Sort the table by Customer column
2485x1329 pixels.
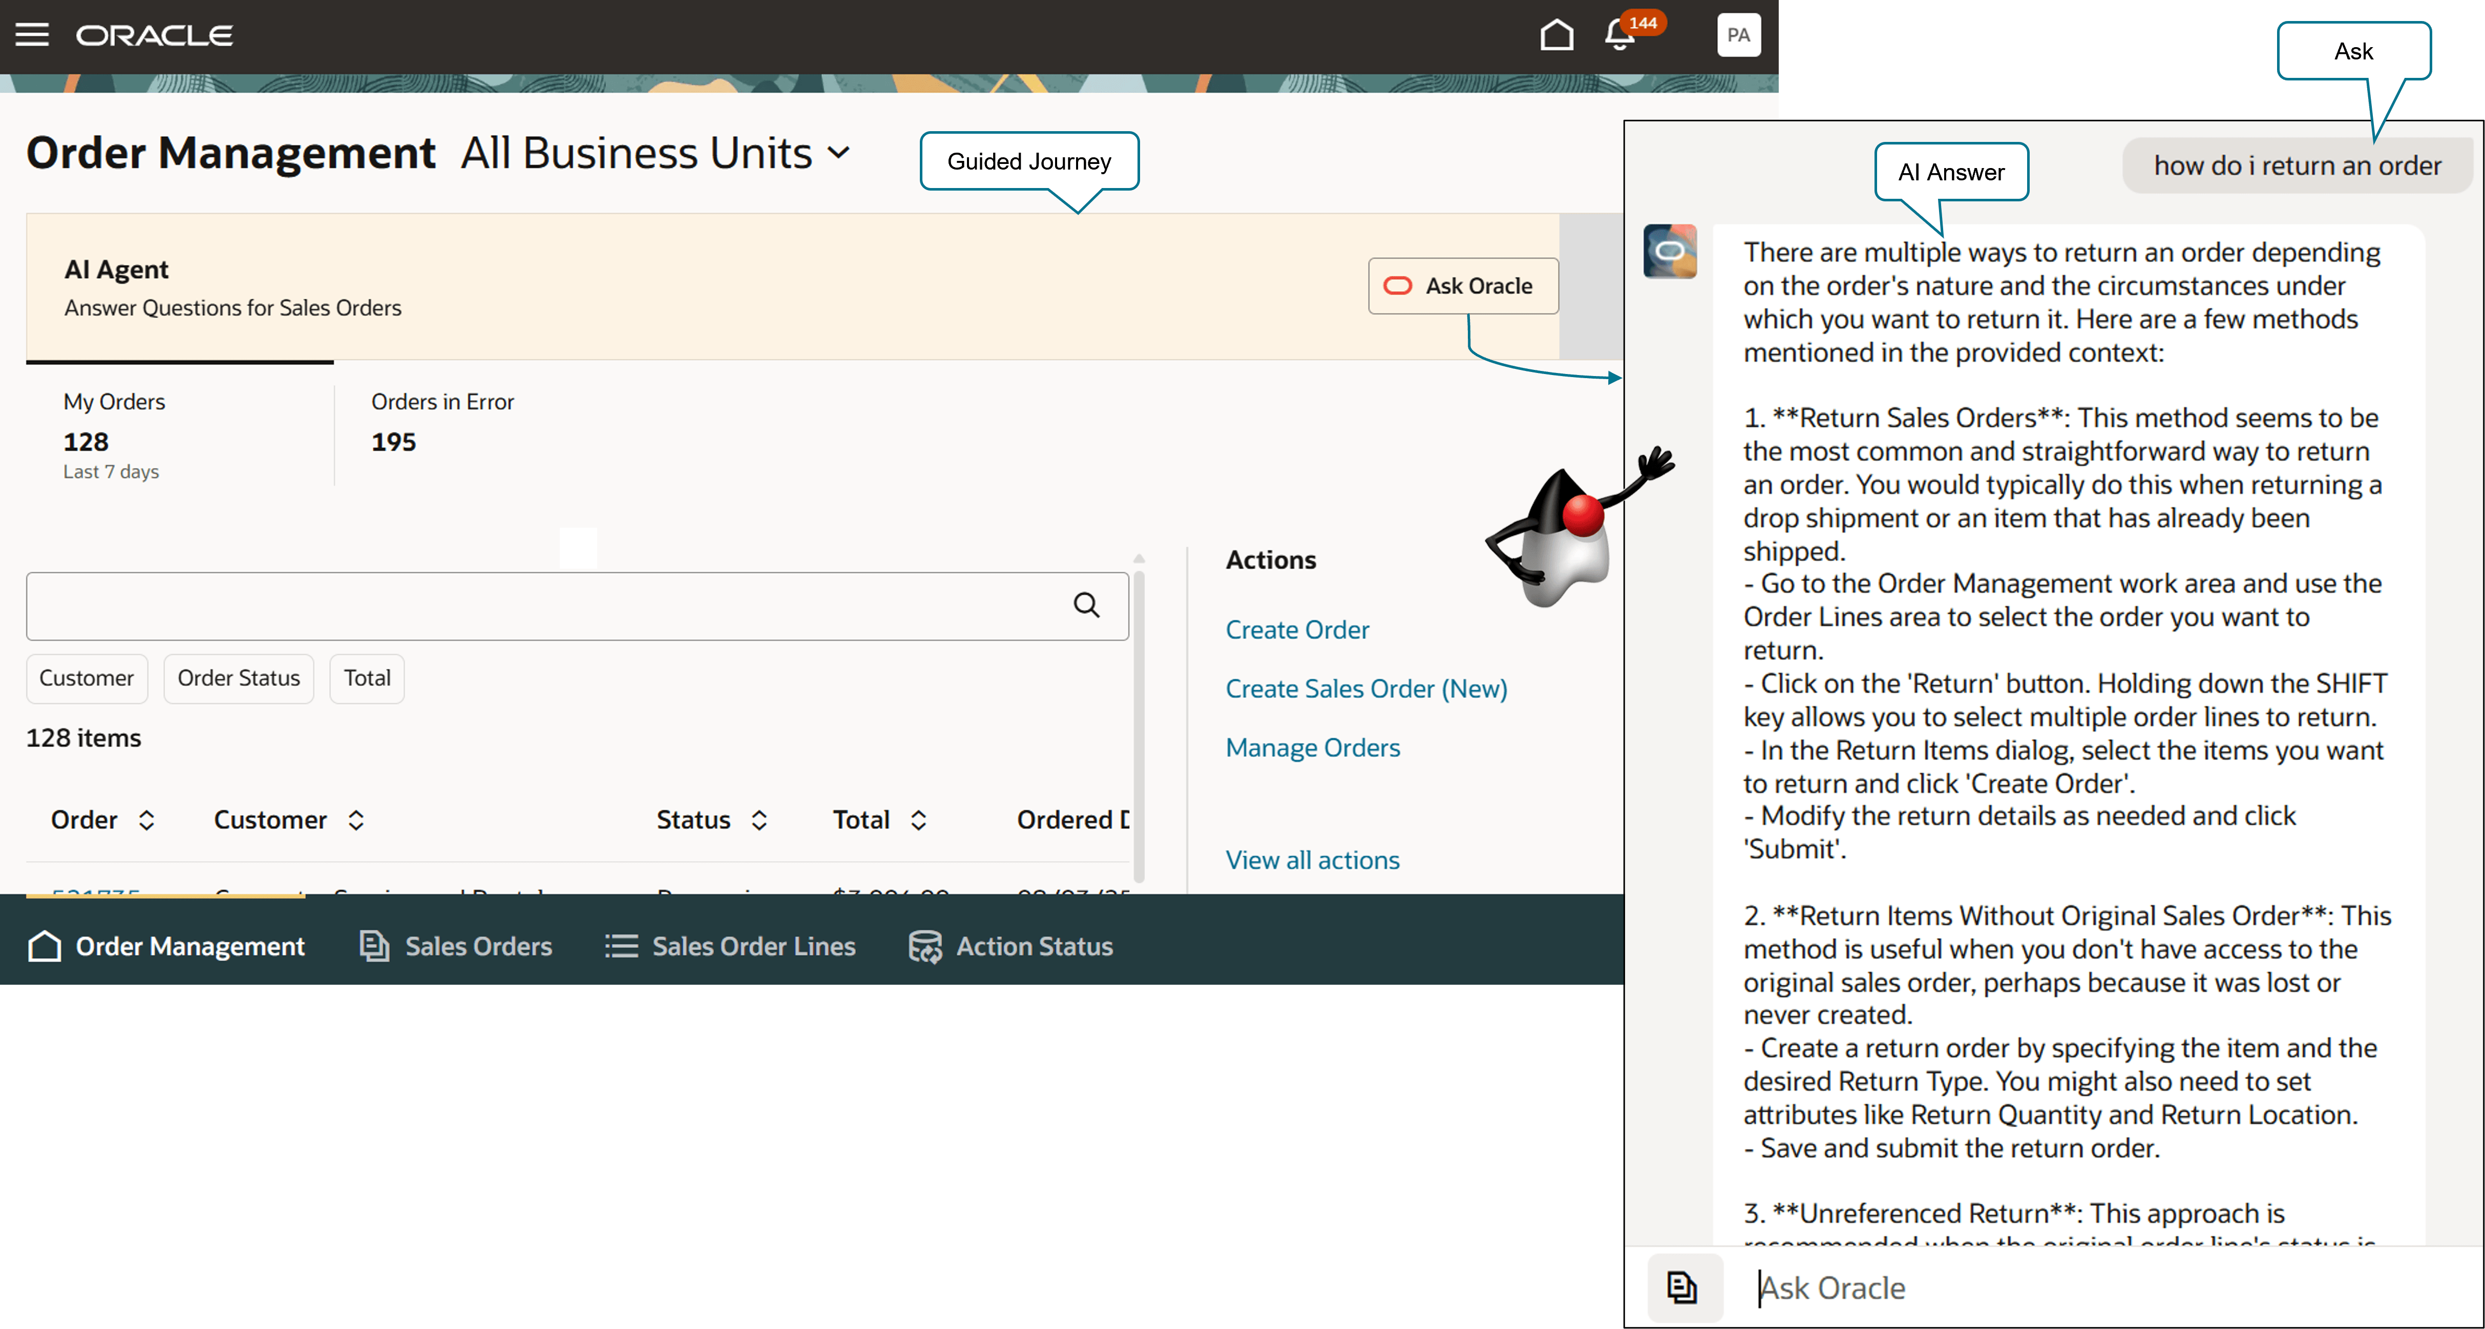coord(356,820)
